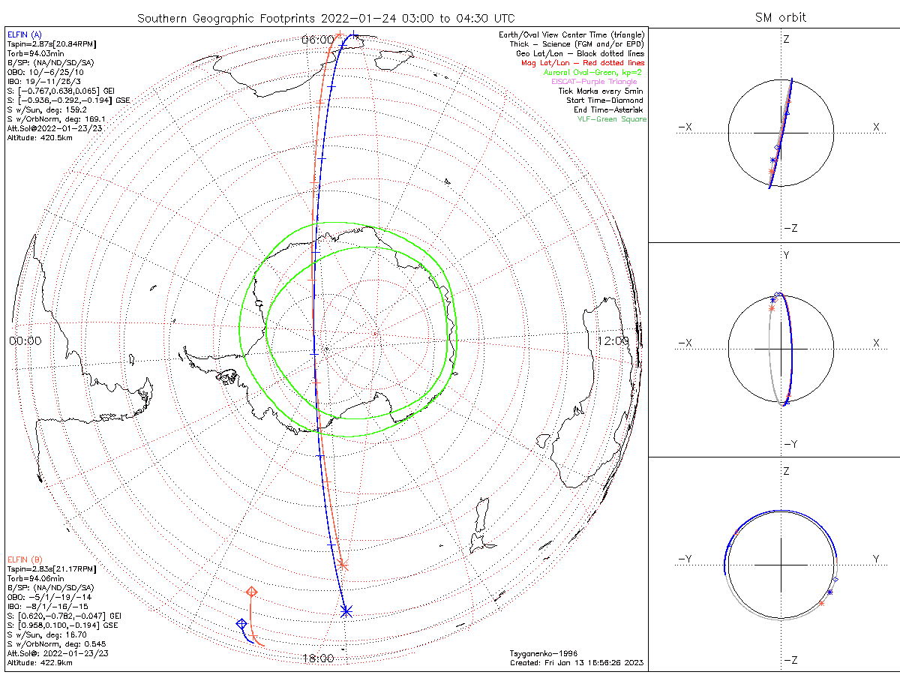The height and width of the screenshot is (675, 900).
Task: Click red asterisk in the top SM orbit panel
Action: click(x=771, y=172)
